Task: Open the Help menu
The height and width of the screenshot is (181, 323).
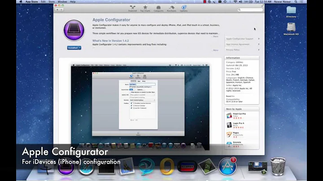Action: point(73,2)
